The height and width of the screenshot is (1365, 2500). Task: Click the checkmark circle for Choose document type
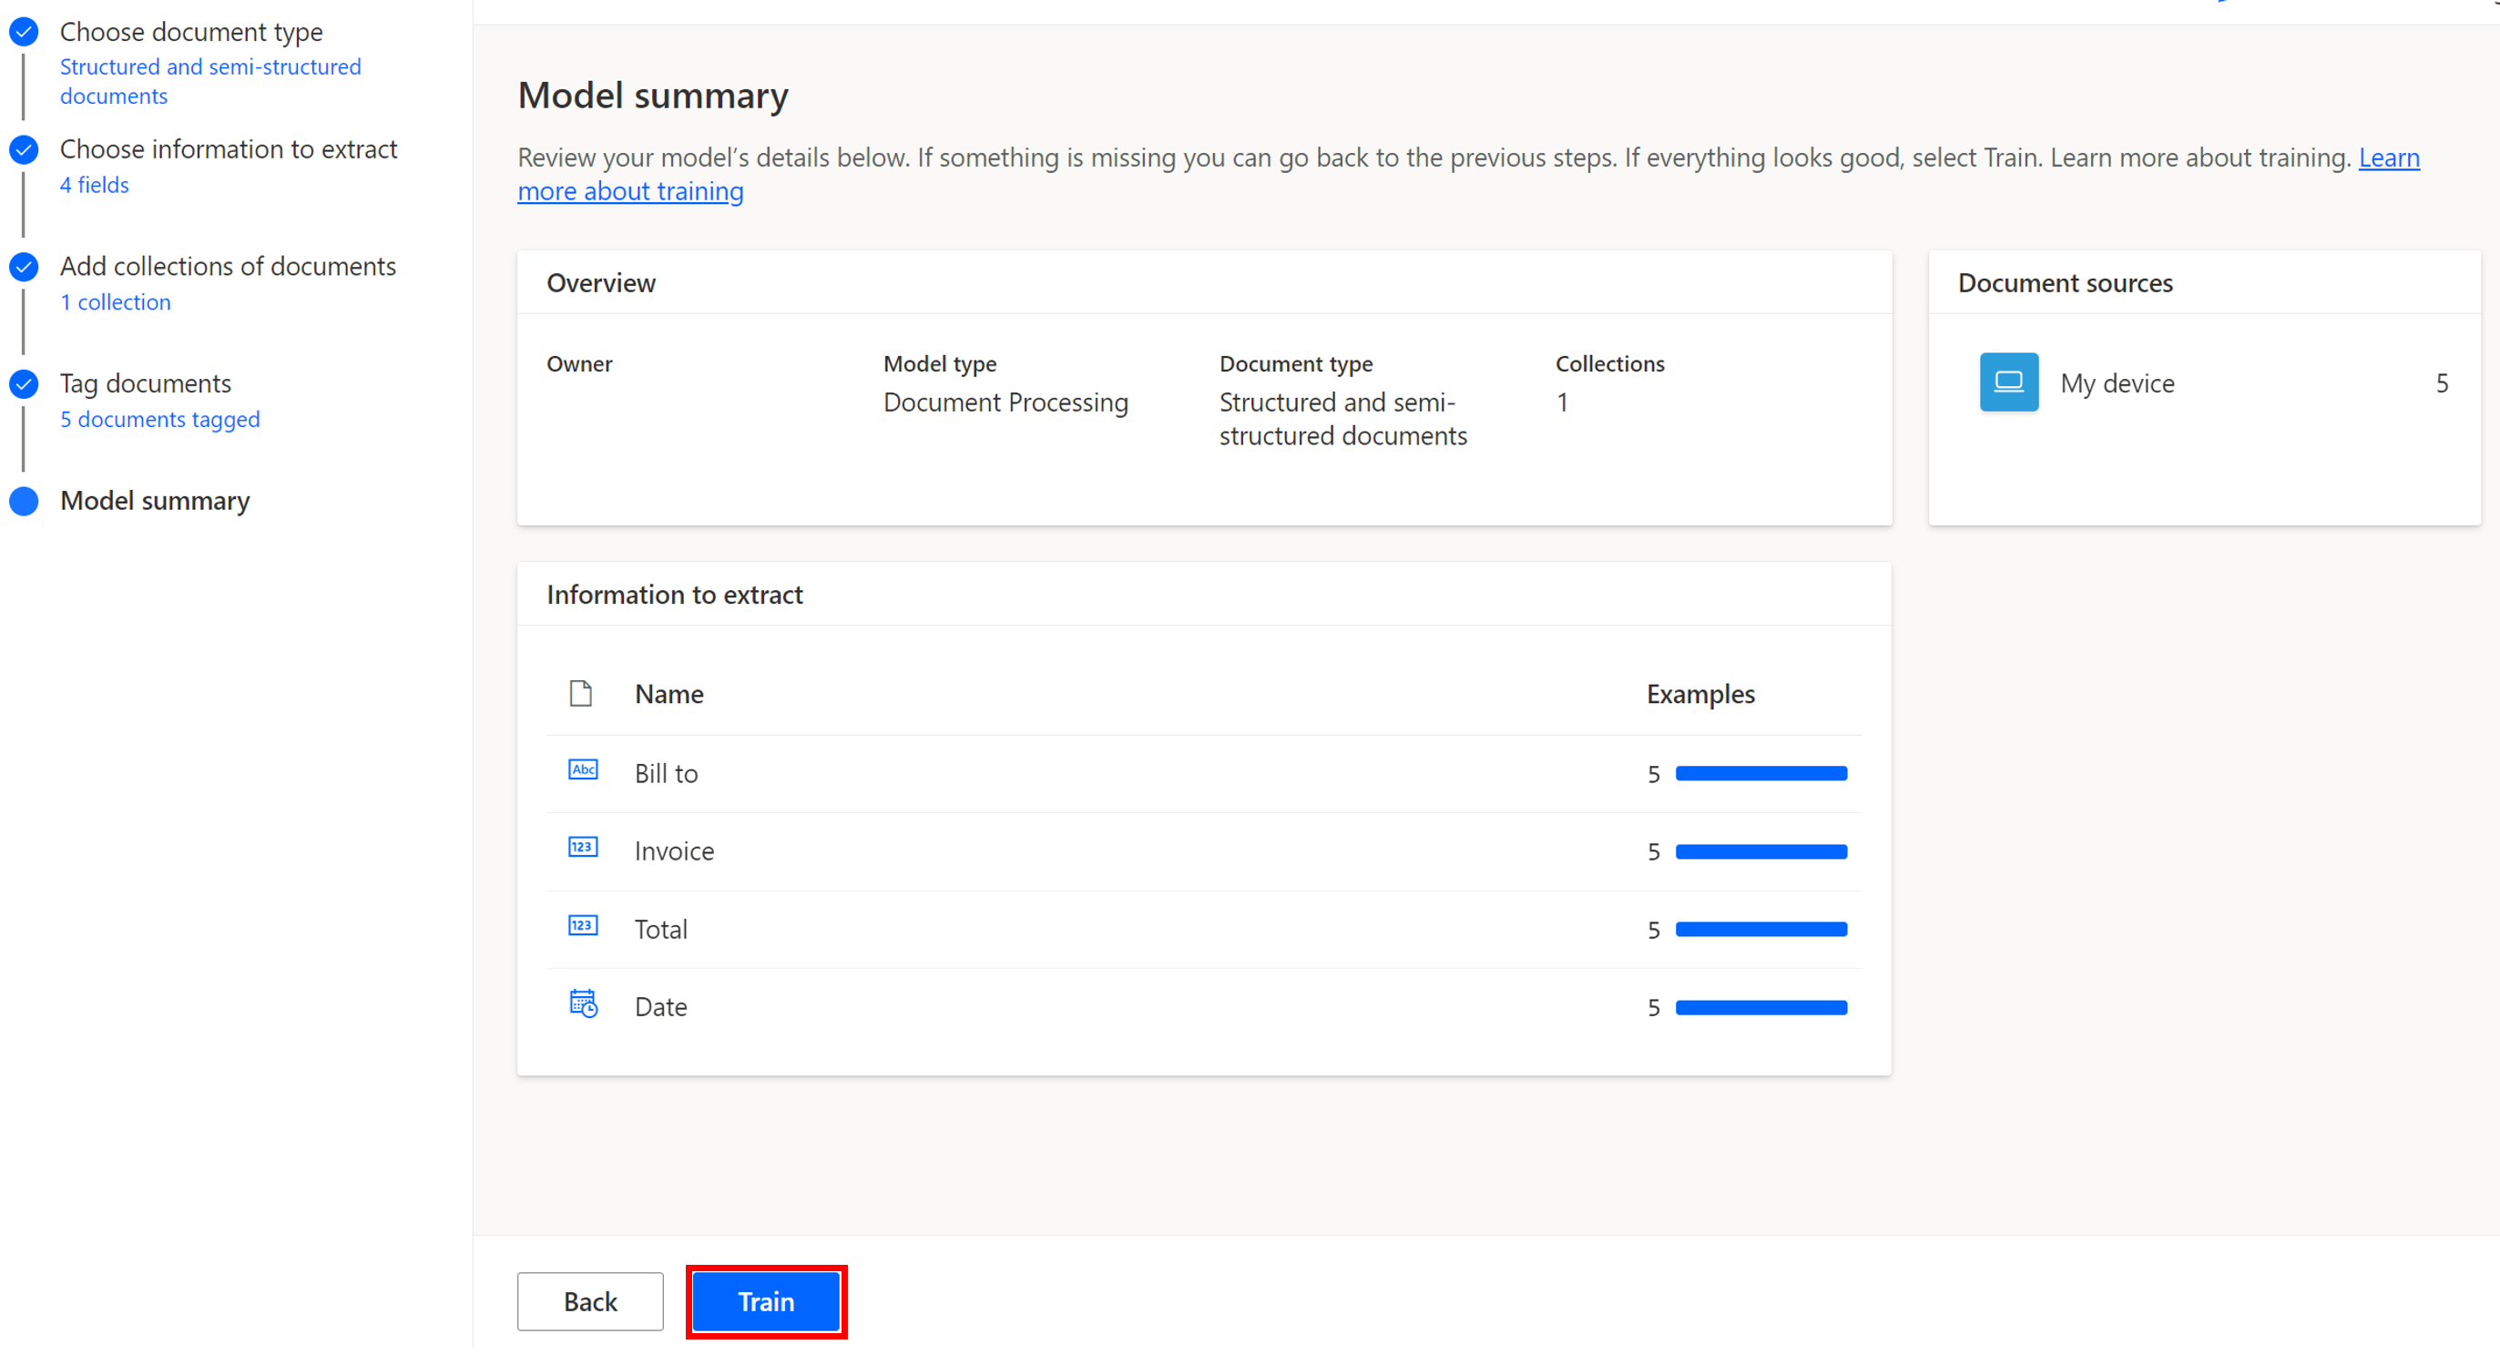tap(23, 32)
